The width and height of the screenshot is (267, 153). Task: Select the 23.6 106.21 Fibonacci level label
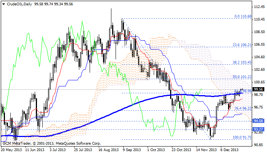(242, 44)
